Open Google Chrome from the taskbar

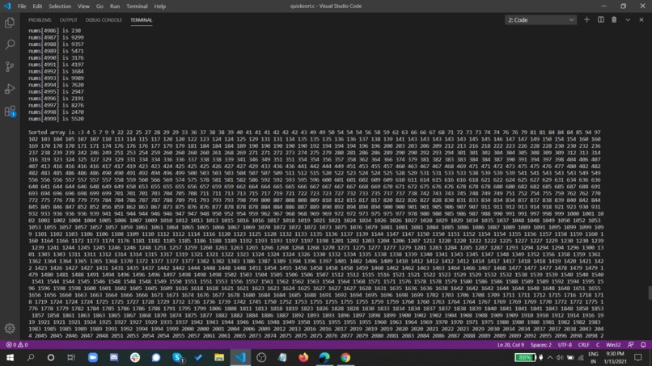tap(345, 357)
